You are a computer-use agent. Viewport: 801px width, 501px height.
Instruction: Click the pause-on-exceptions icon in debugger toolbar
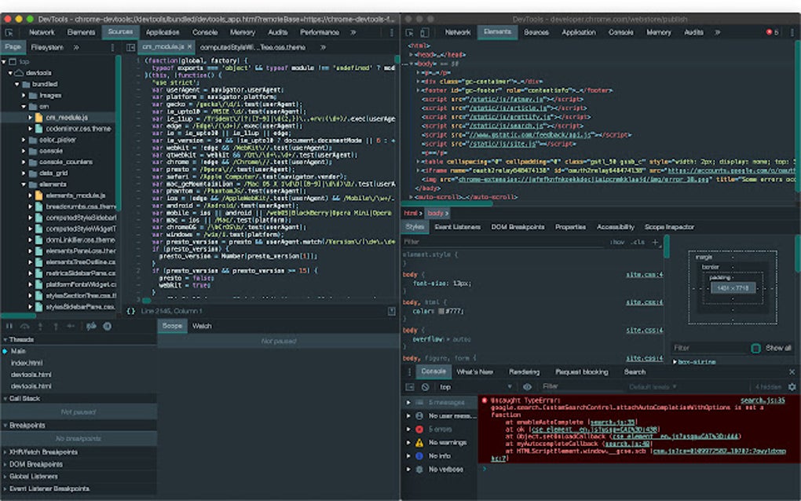coord(107,326)
